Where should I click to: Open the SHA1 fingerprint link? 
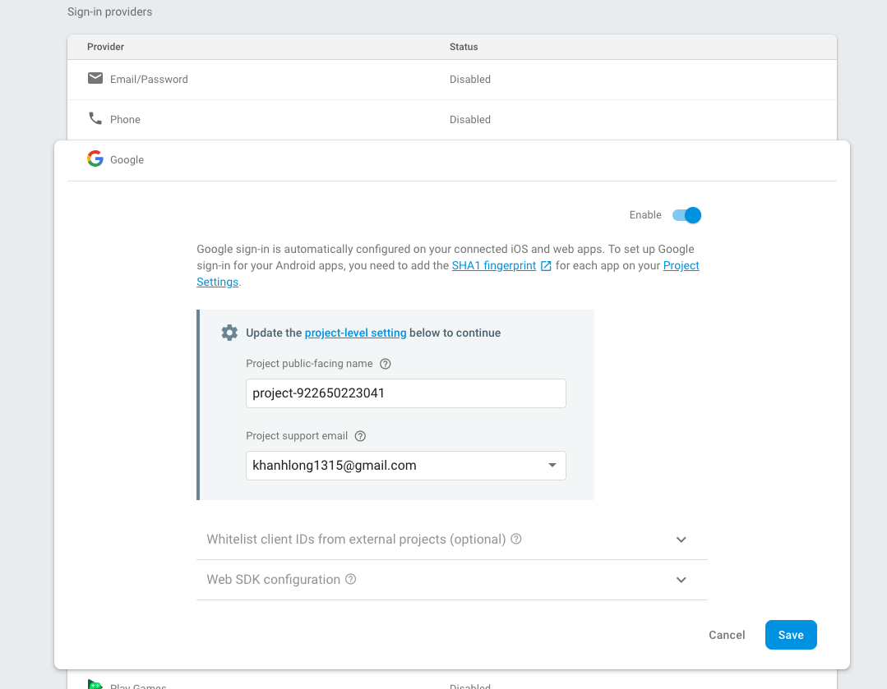pos(494,266)
